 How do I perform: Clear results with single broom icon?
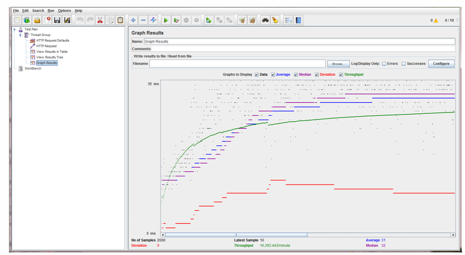[x=242, y=20]
